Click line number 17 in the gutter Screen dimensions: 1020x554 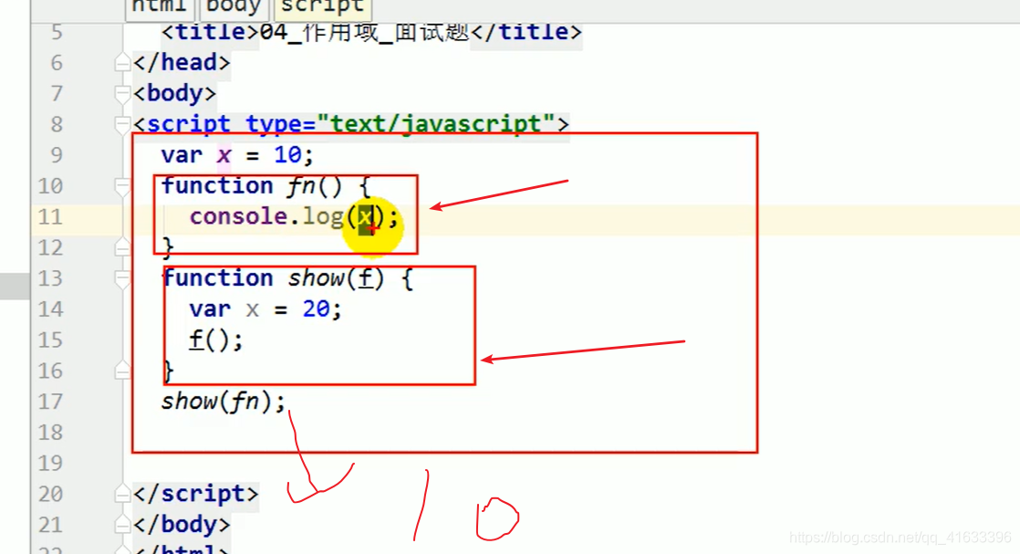[50, 402]
